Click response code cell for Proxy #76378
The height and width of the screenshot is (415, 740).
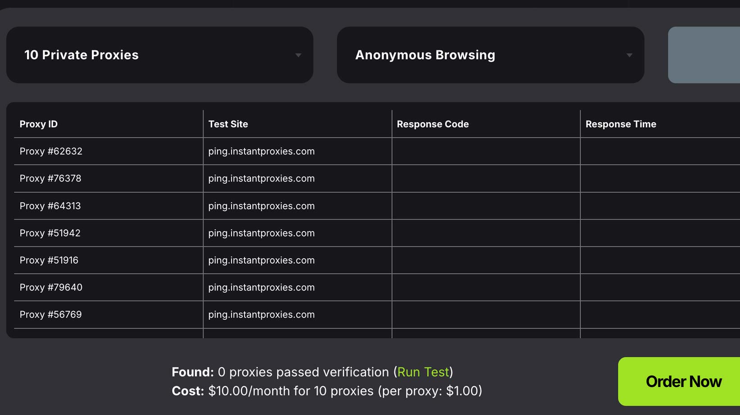point(486,178)
